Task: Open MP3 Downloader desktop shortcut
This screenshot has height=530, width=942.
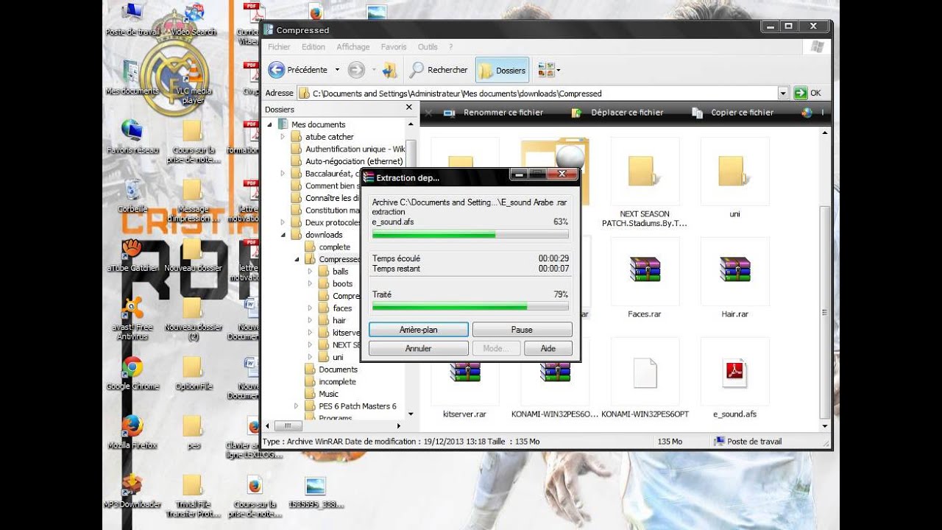Action: tap(132, 491)
